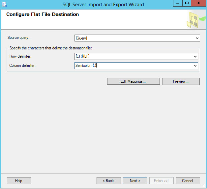Expand the Row delimiter dropdown arrow

tap(195, 57)
